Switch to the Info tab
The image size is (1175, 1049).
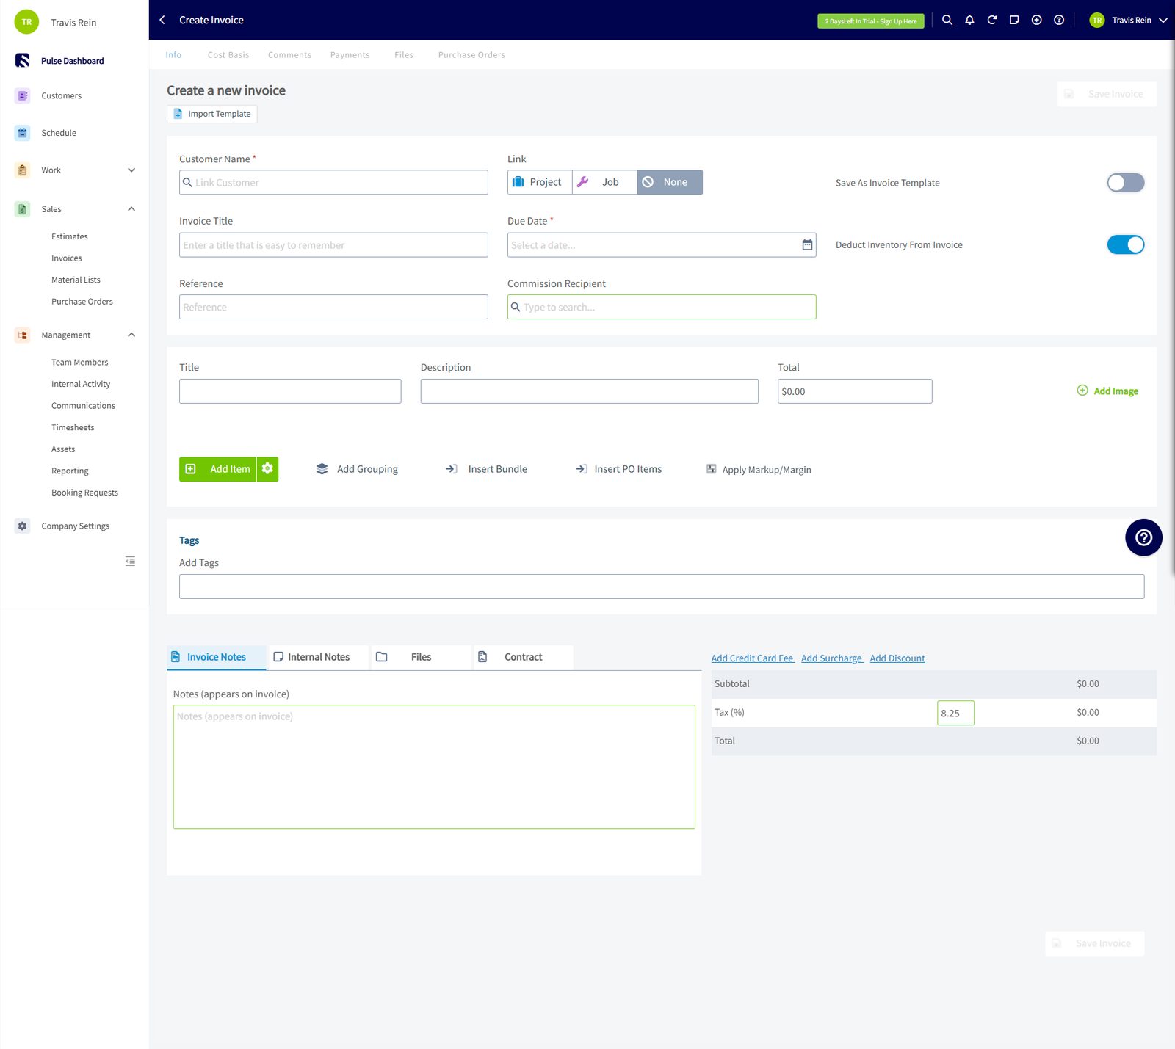click(173, 55)
